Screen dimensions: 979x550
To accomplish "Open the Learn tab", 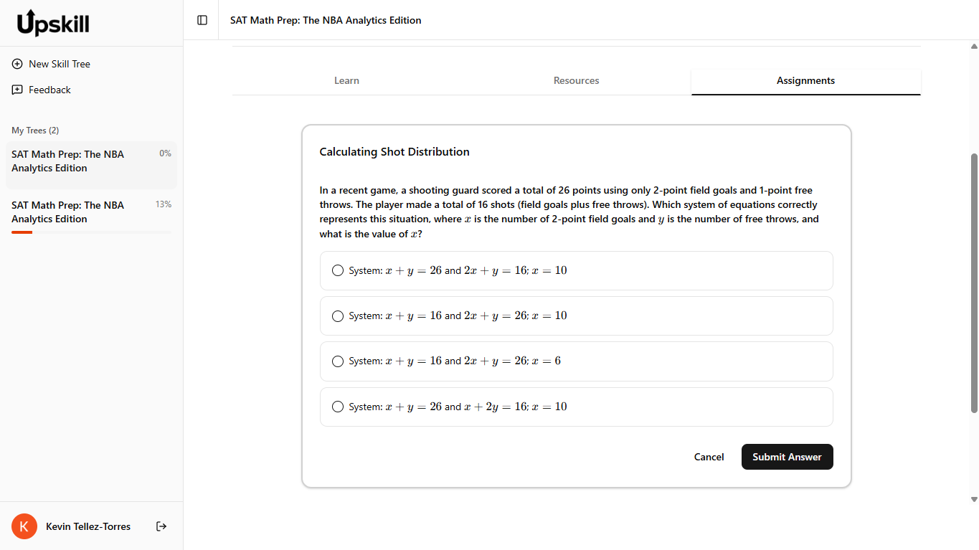I will pos(346,80).
